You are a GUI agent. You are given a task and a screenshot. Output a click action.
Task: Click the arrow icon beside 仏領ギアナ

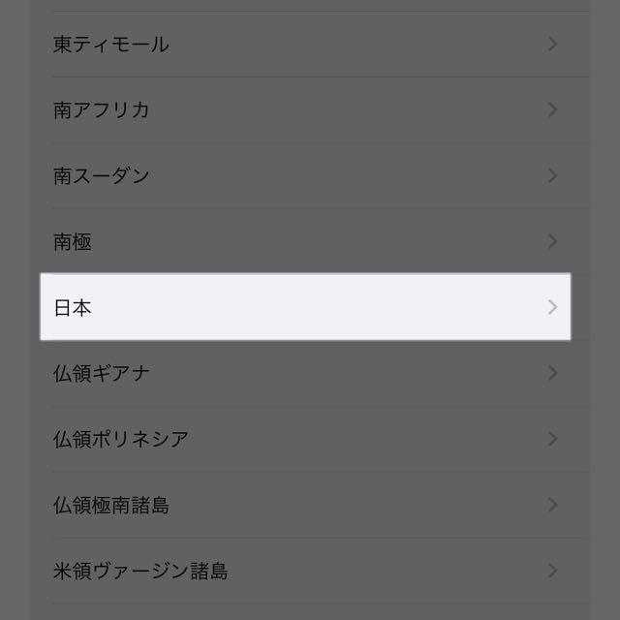click(x=553, y=373)
